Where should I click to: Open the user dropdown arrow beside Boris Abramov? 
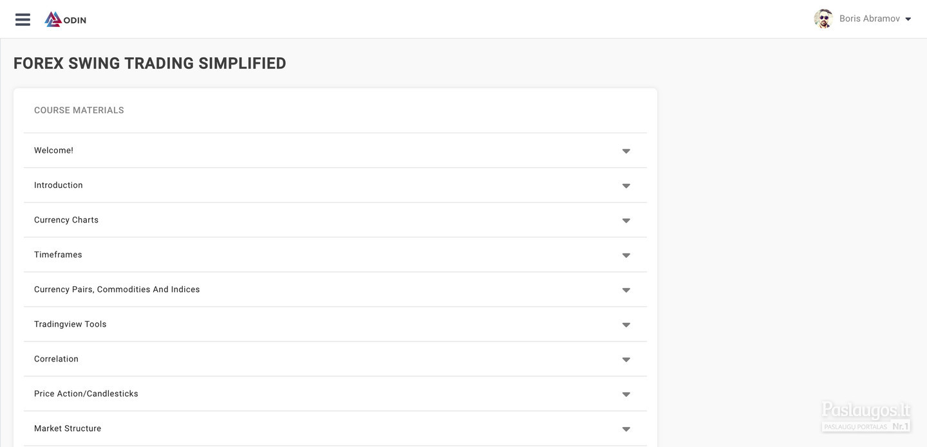(908, 19)
